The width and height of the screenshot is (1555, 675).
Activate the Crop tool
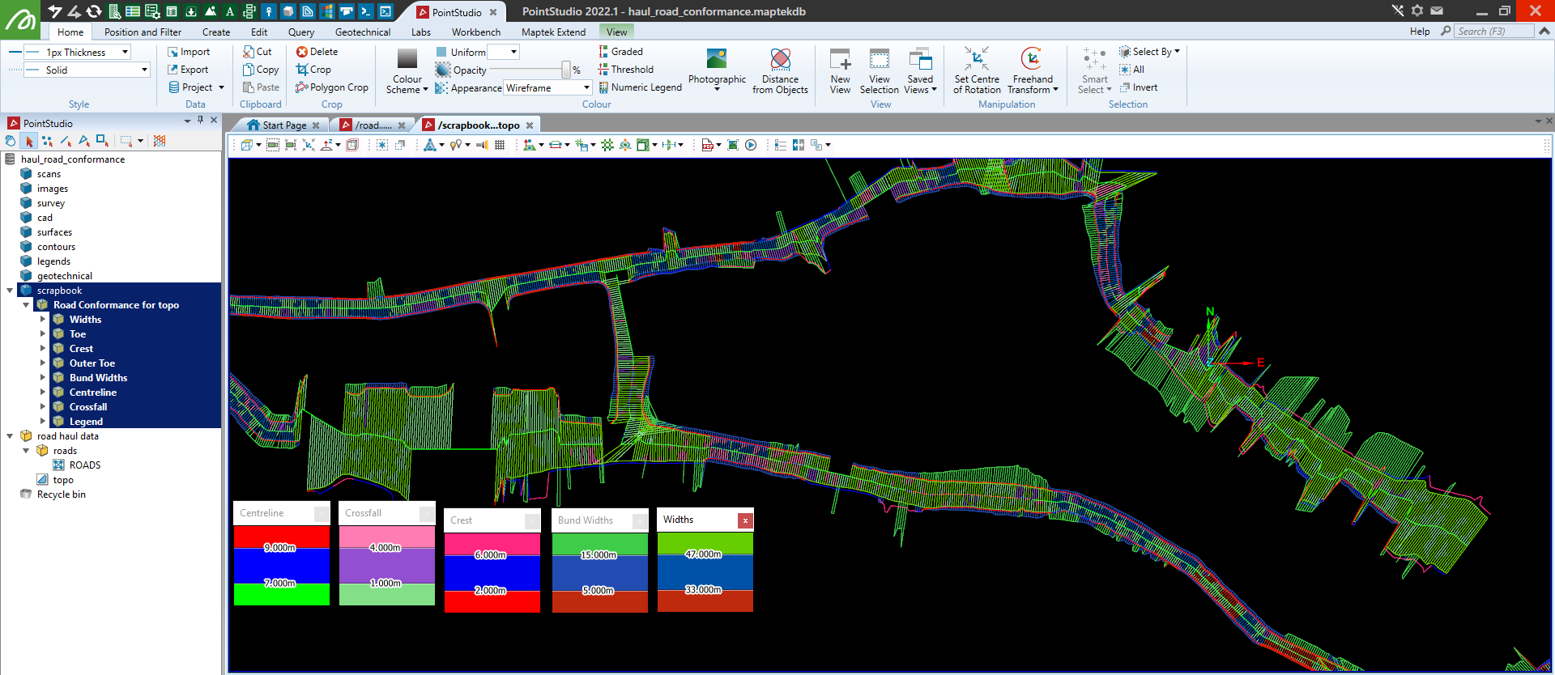[x=313, y=70]
